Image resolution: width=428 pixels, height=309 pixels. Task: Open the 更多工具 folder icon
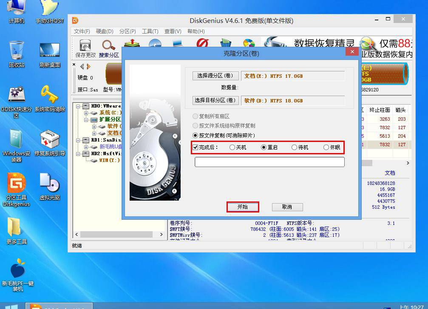pyautogui.click(x=17, y=231)
